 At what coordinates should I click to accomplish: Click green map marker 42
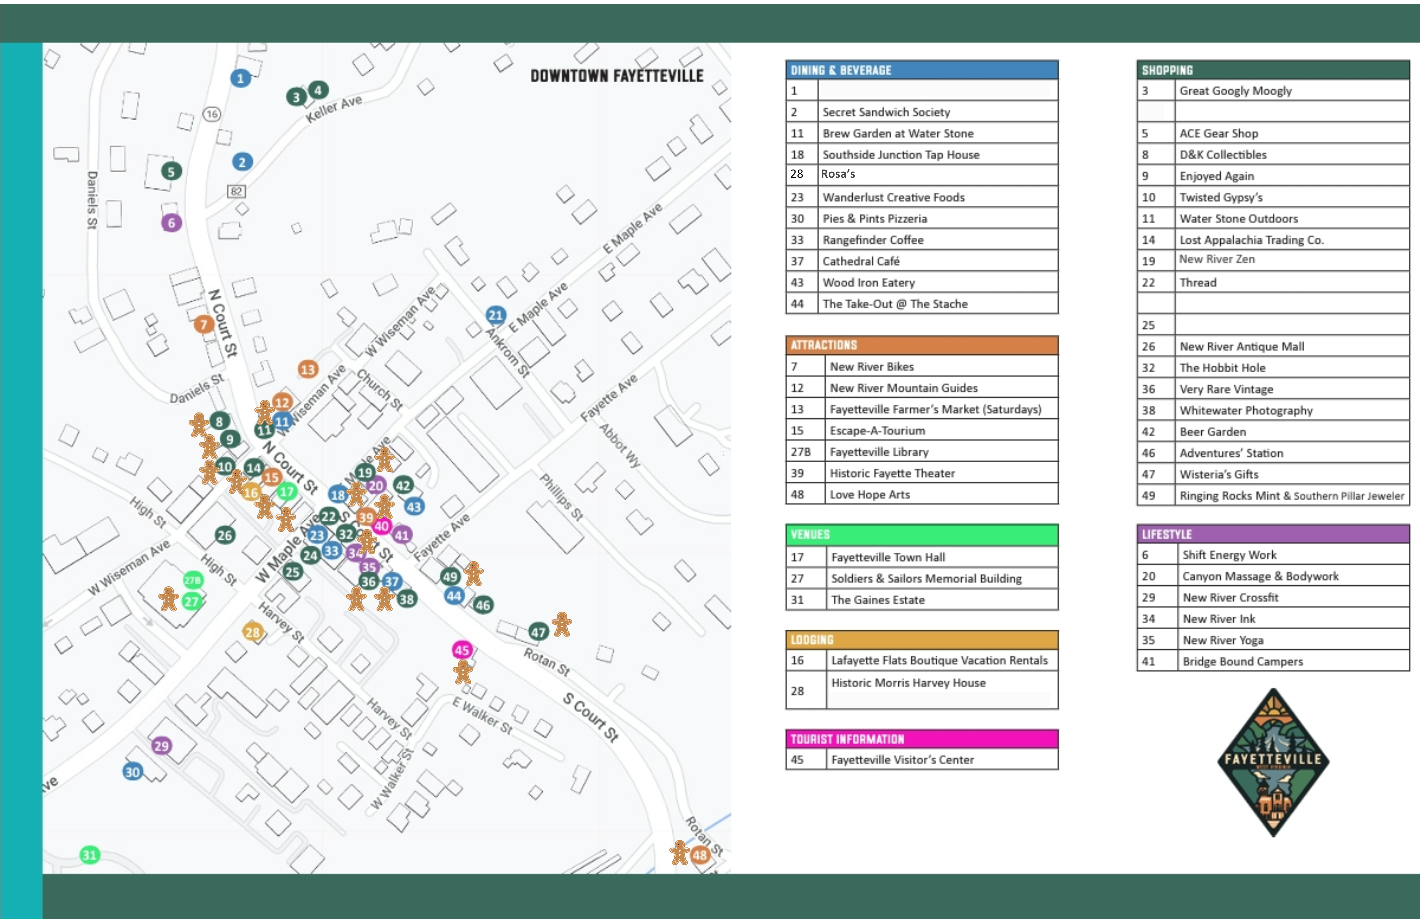click(x=403, y=485)
